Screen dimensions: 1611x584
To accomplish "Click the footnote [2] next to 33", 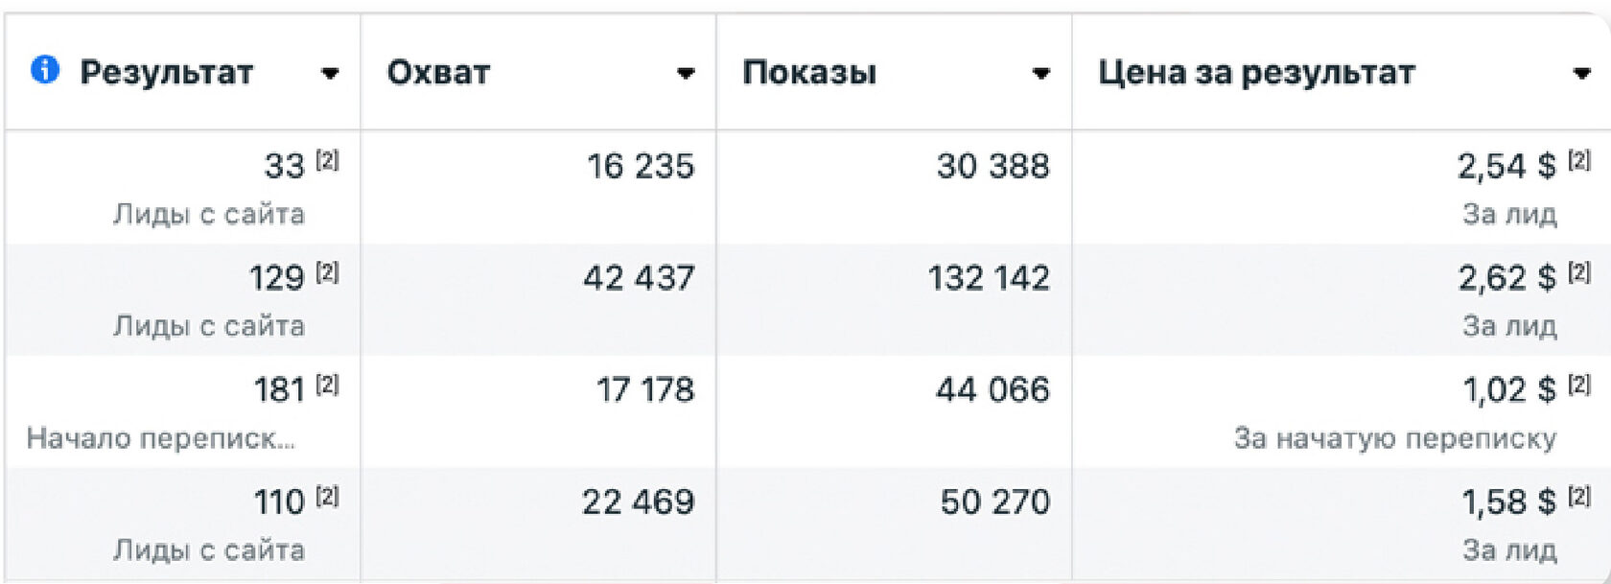I will coord(328,160).
